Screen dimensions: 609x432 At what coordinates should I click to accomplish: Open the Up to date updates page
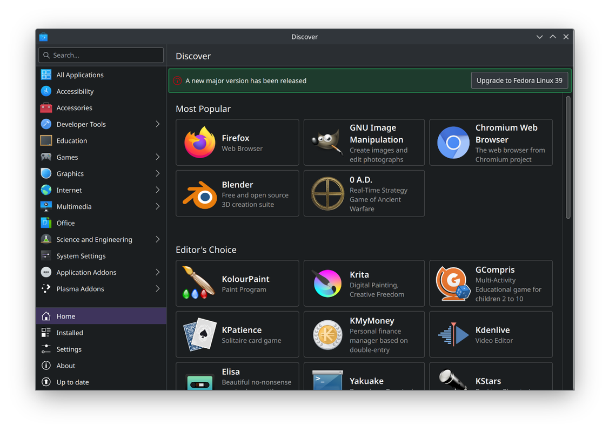tap(101, 382)
